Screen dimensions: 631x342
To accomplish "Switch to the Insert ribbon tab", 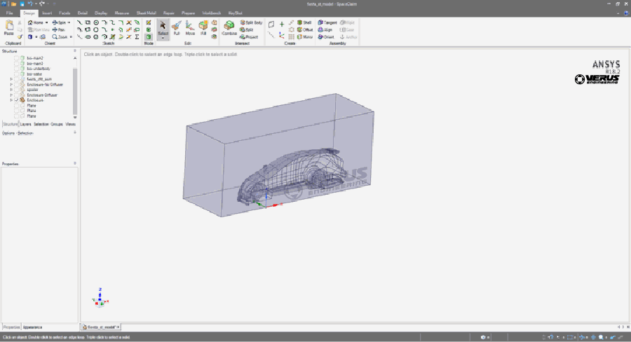I will click(47, 13).
